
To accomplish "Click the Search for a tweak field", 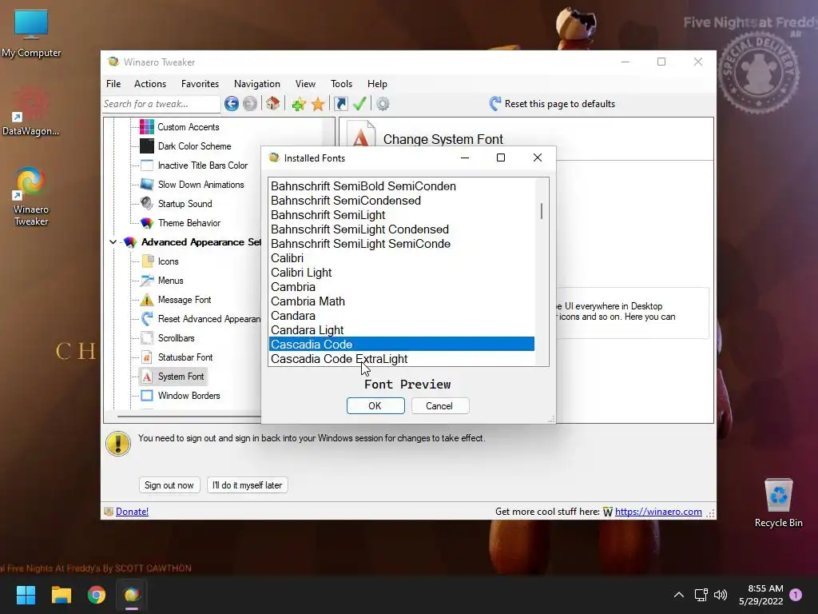I will (161, 104).
